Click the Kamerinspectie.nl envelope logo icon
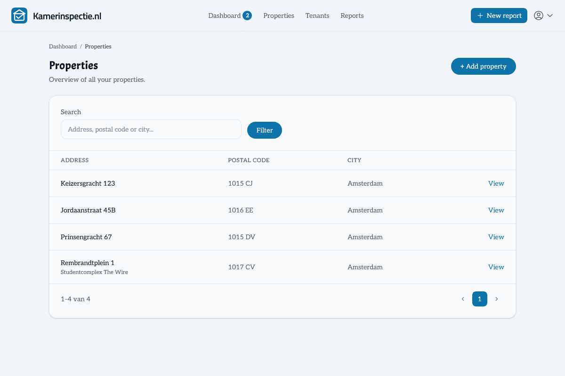 (19, 16)
